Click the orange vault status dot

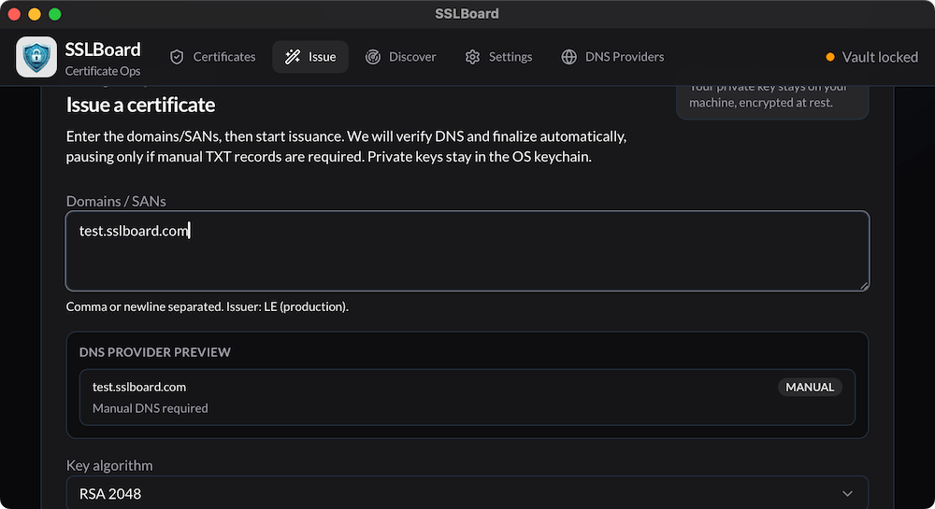[830, 57]
